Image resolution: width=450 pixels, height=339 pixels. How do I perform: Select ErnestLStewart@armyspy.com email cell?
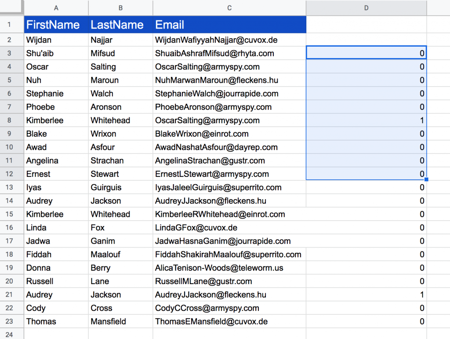tap(229, 174)
